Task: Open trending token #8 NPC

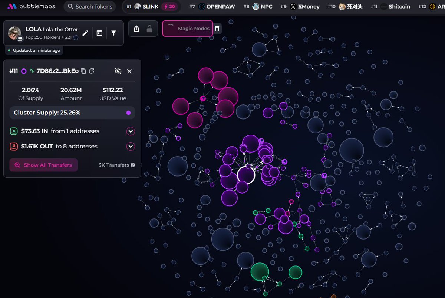Action: pos(258,6)
